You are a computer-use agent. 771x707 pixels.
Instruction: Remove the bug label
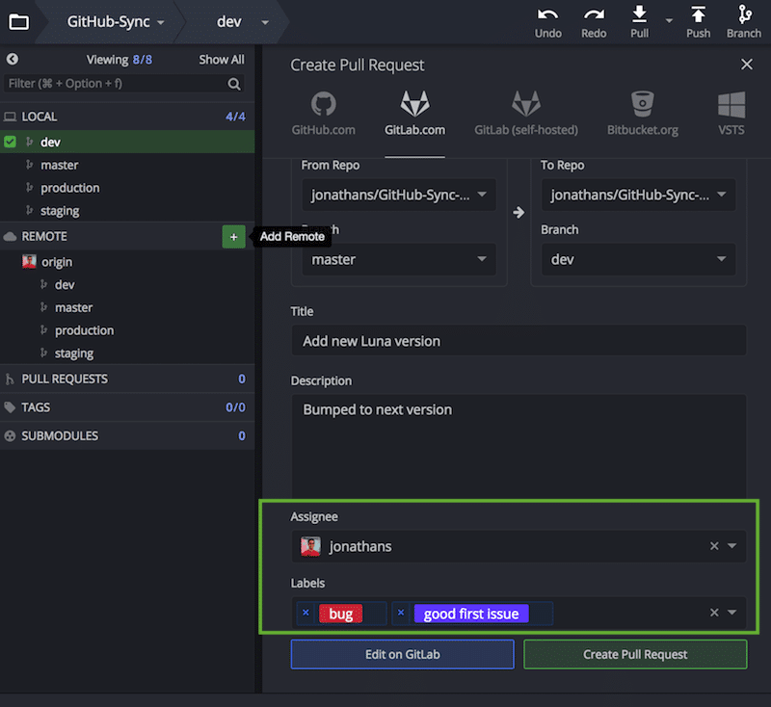[306, 613]
